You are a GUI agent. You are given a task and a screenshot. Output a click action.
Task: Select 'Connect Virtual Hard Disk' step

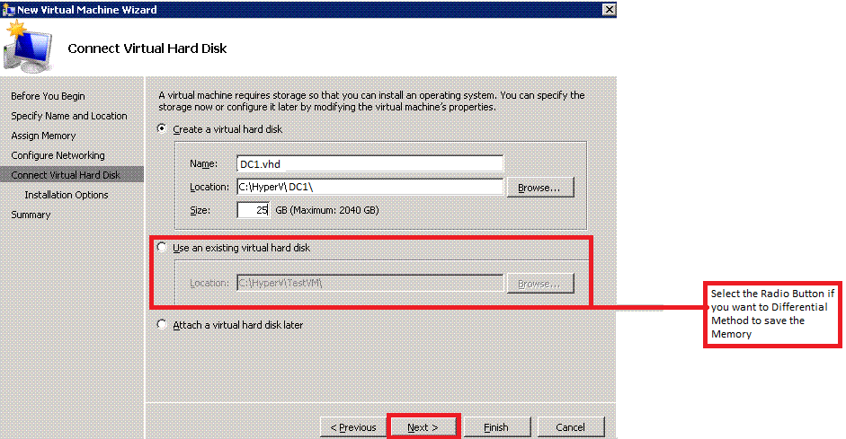click(x=65, y=175)
